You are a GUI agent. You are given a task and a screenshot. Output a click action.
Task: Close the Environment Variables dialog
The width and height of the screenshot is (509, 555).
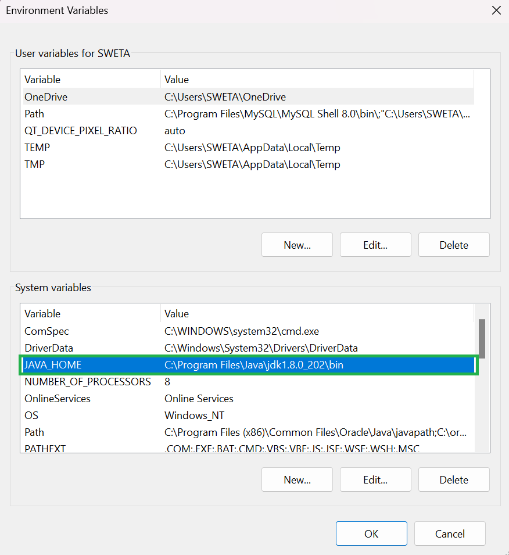click(x=496, y=10)
